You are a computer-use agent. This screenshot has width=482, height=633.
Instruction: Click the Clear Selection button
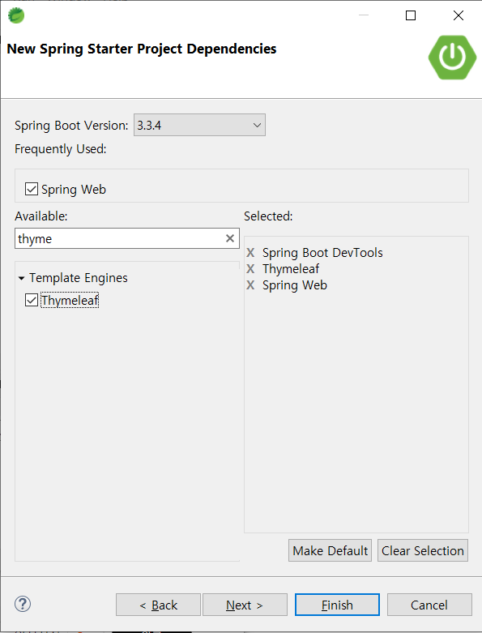pos(423,550)
